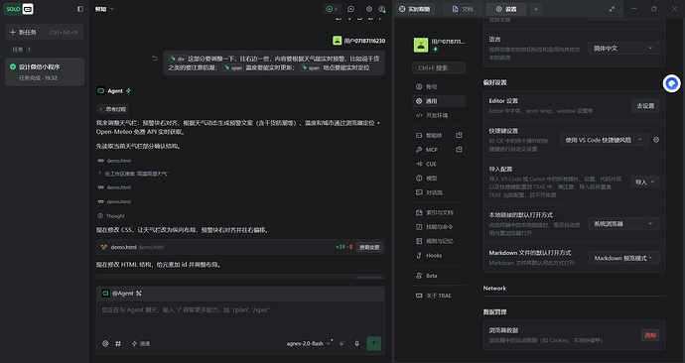The height and width of the screenshot is (363, 685).
Task: Expand the 思考过程 section
Action: [x=113, y=109]
